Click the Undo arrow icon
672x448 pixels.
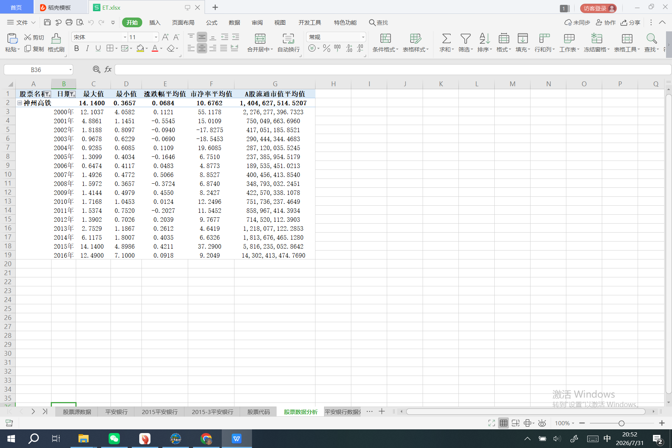[x=91, y=22]
